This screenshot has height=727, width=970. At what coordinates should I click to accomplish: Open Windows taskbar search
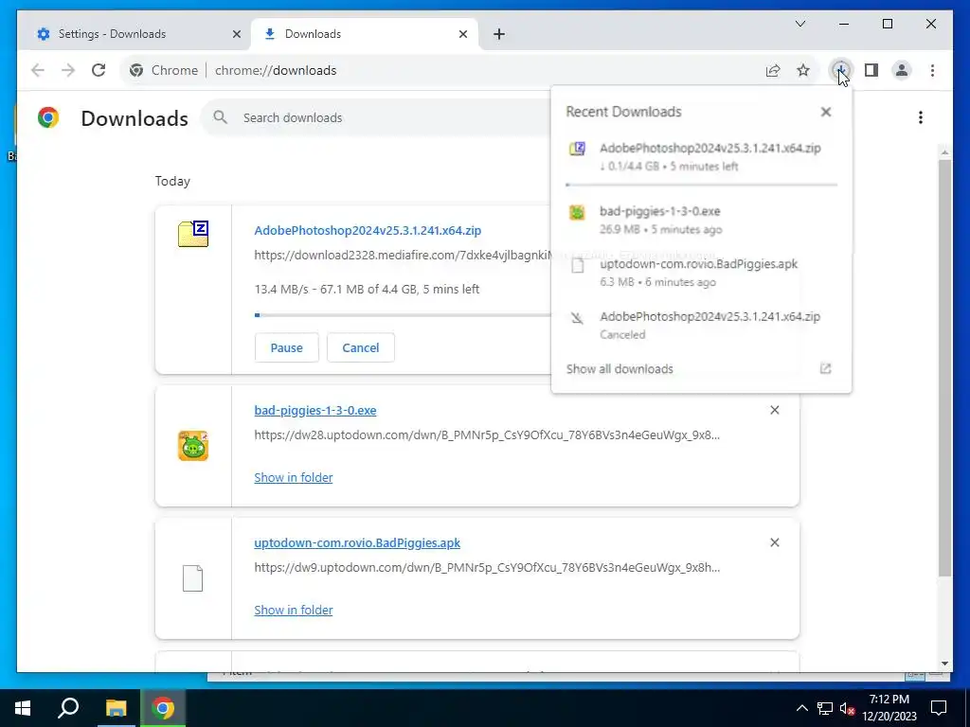click(68, 708)
